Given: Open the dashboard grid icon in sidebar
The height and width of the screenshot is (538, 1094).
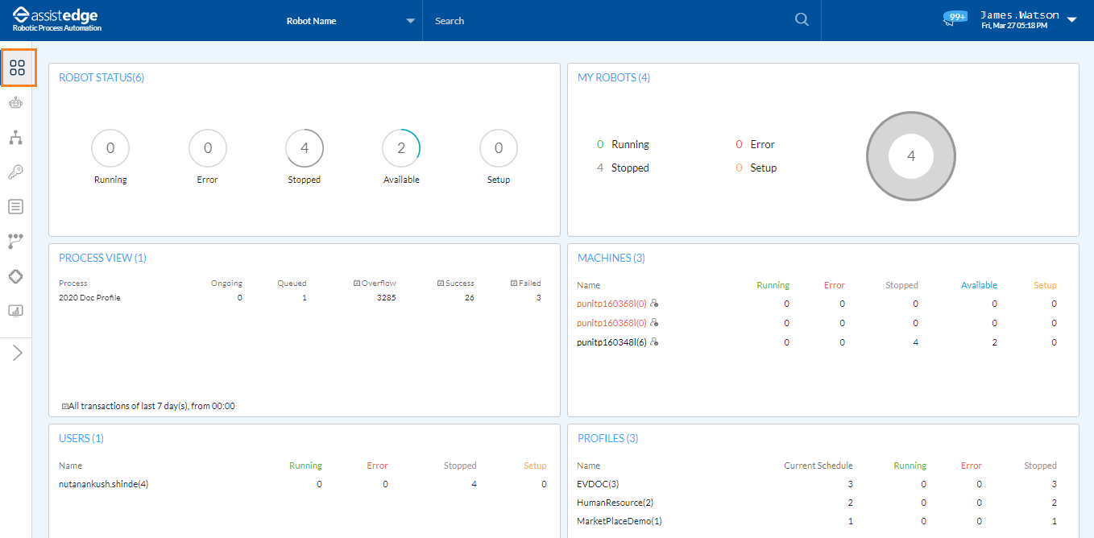Looking at the screenshot, I should coord(17,68).
